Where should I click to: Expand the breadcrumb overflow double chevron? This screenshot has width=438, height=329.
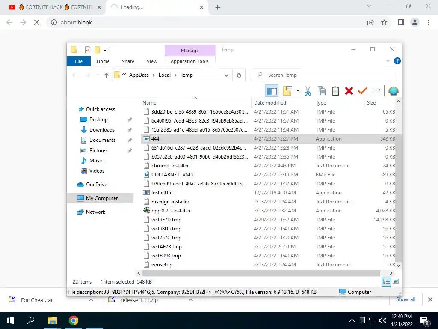pyautogui.click(x=124, y=75)
